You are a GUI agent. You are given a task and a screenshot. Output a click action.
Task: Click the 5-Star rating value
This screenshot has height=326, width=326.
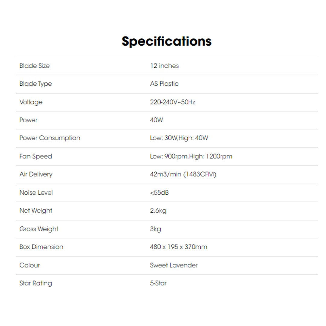point(158,283)
